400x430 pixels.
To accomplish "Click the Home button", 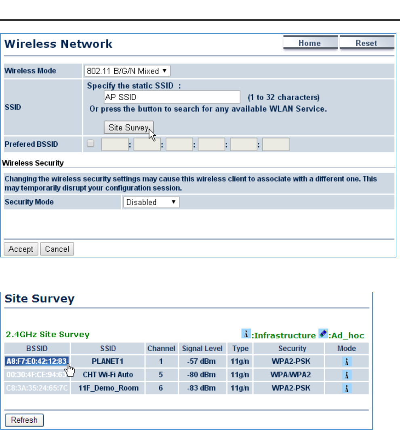I will pos(310,43).
